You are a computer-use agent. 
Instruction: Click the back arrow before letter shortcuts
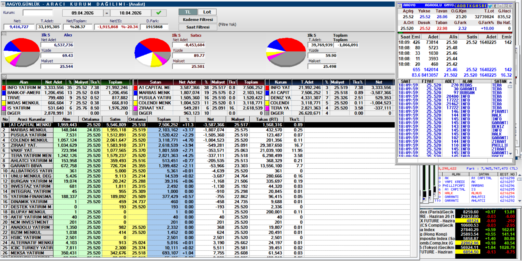click(455, 6)
